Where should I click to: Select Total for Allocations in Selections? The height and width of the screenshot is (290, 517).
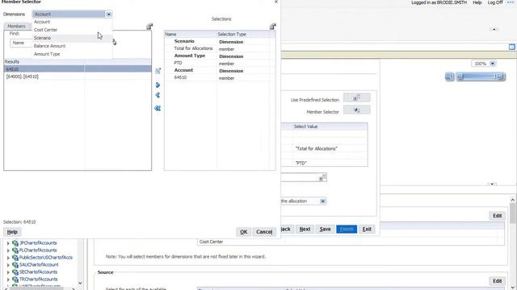(220, 48)
